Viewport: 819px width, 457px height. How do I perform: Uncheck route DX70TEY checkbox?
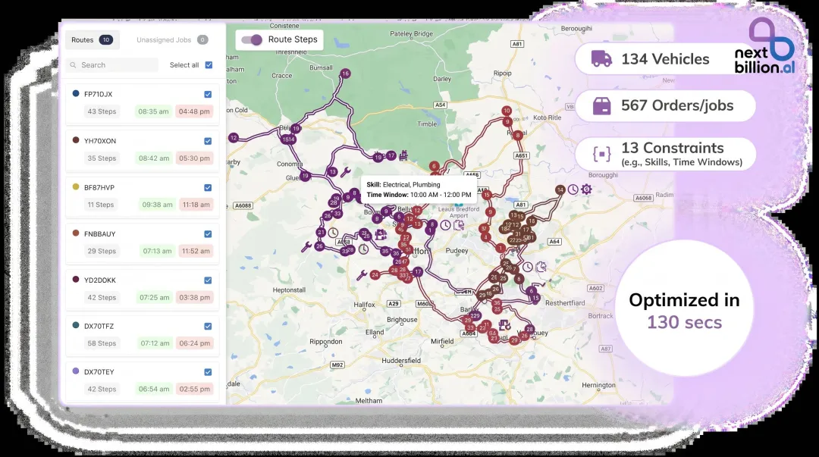tap(208, 372)
